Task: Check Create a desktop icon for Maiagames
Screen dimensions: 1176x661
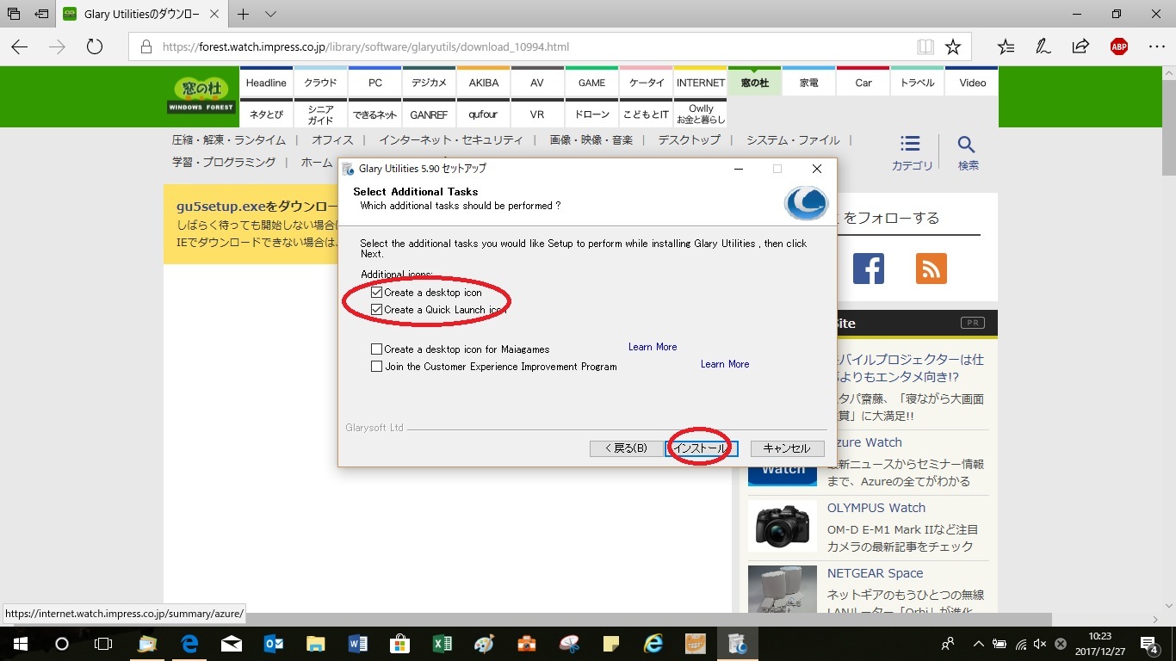Action: 376,349
